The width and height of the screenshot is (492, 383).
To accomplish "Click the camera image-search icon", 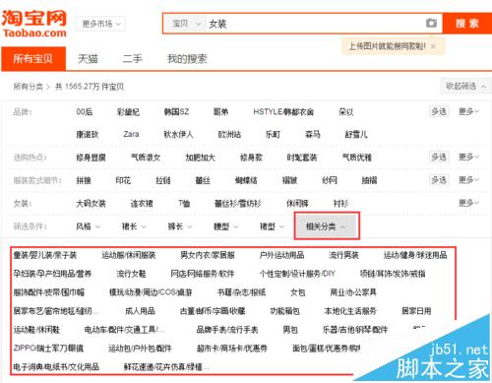I will [x=431, y=23].
